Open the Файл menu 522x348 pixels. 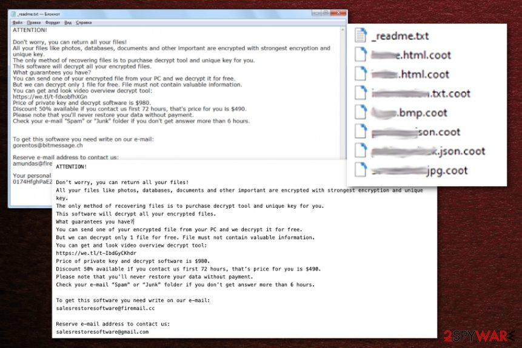tap(17, 22)
